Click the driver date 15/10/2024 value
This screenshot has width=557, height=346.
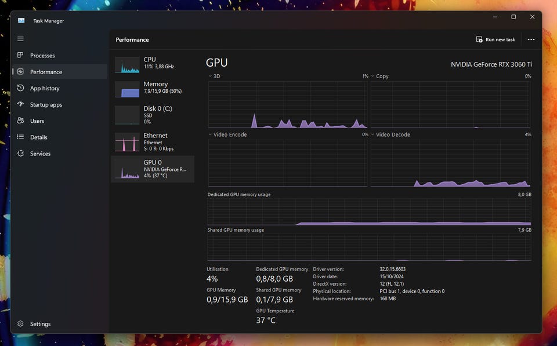pyautogui.click(x=392, y=276)
